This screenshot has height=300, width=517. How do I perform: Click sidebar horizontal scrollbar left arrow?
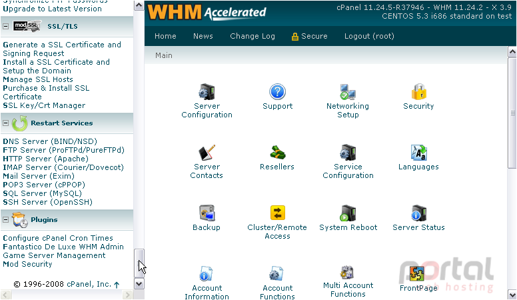tap(5, 295)
